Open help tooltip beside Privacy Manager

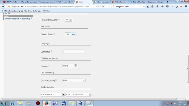(58, 19)
